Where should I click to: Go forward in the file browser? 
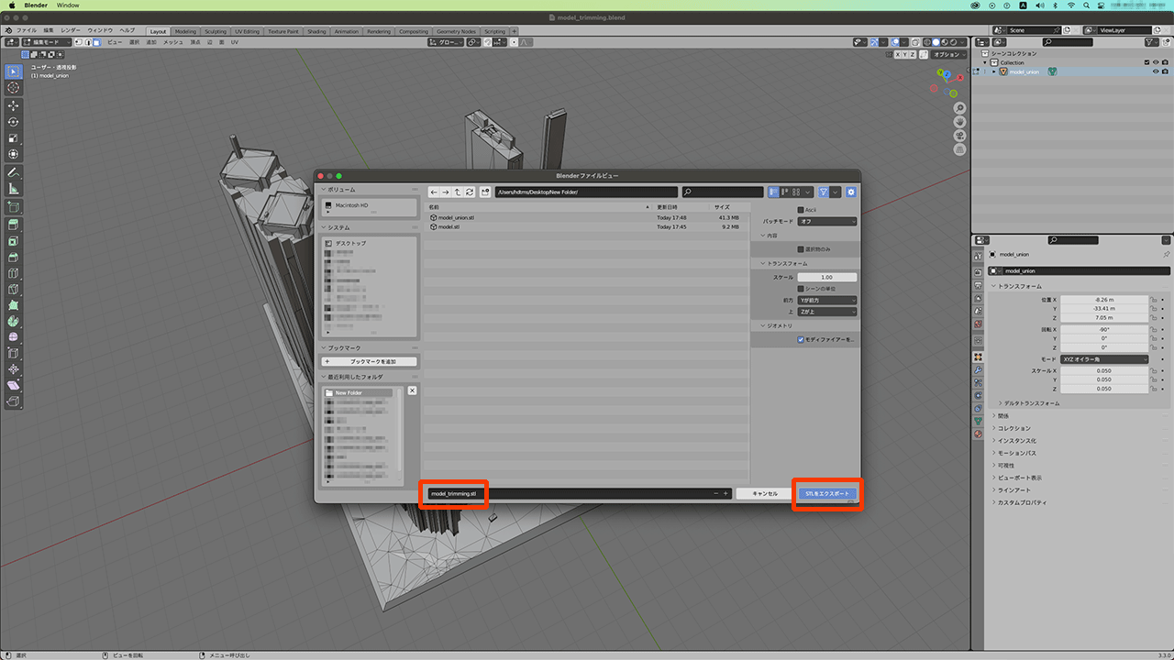click(x=446, y=192)
